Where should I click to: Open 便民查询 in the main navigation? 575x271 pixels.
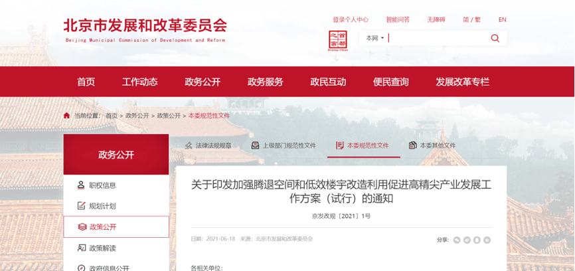click(x=391, y=82)
